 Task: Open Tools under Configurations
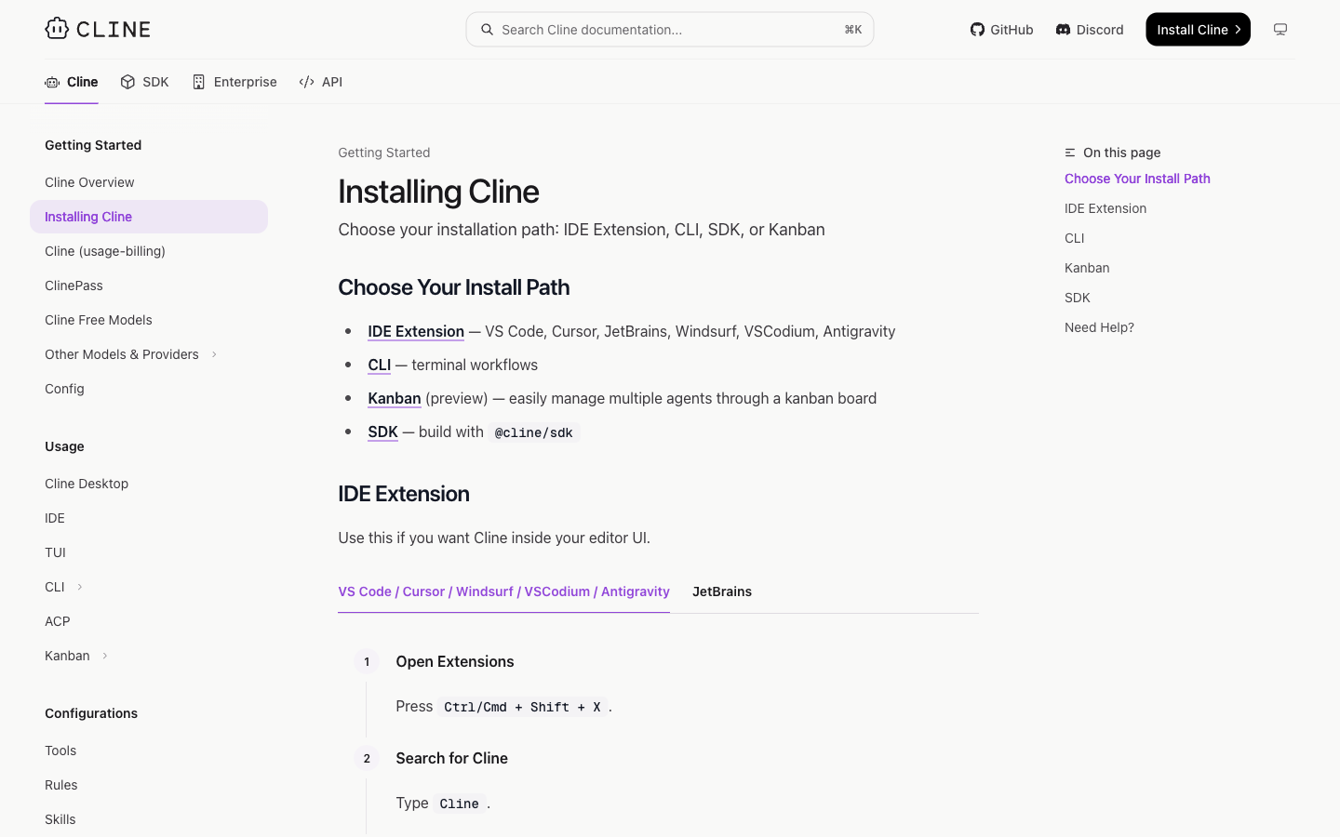click(x=60, y=751)
